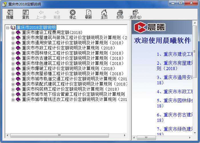
Task: Expand the 爆破工程 tree node
Action: [13, 69]
